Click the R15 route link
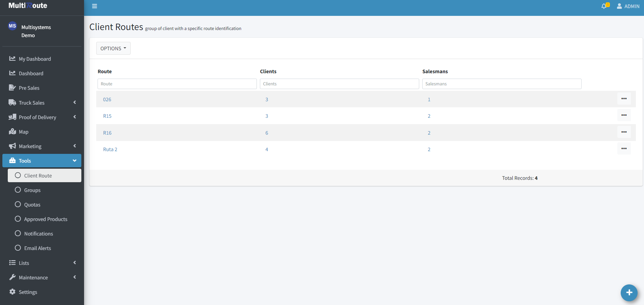Viewport: 644px width, 305px height. click(x=107, y=116)
